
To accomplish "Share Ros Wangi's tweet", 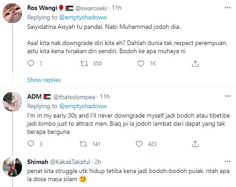I will coord(195,64).
